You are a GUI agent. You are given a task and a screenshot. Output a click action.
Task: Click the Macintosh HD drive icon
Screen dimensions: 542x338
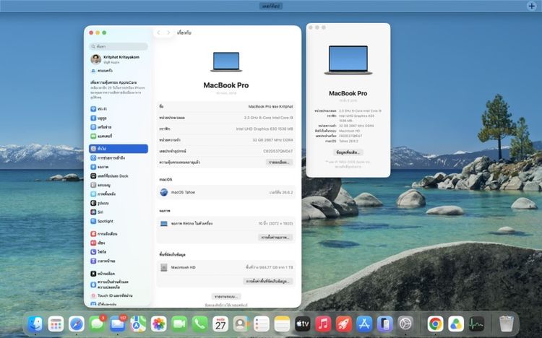164,267
